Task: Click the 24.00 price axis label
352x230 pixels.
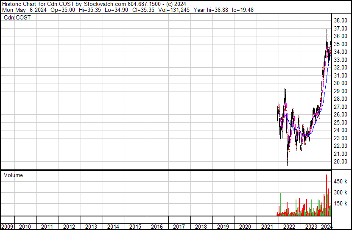Action: tap(341, 130)
